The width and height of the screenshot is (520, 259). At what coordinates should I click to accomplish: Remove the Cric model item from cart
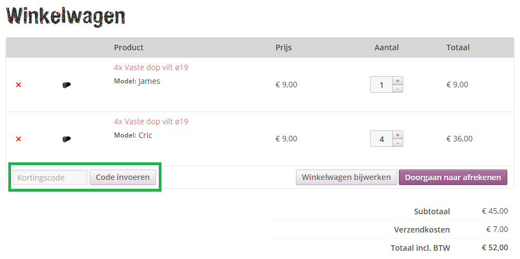[x=18, y=139]
